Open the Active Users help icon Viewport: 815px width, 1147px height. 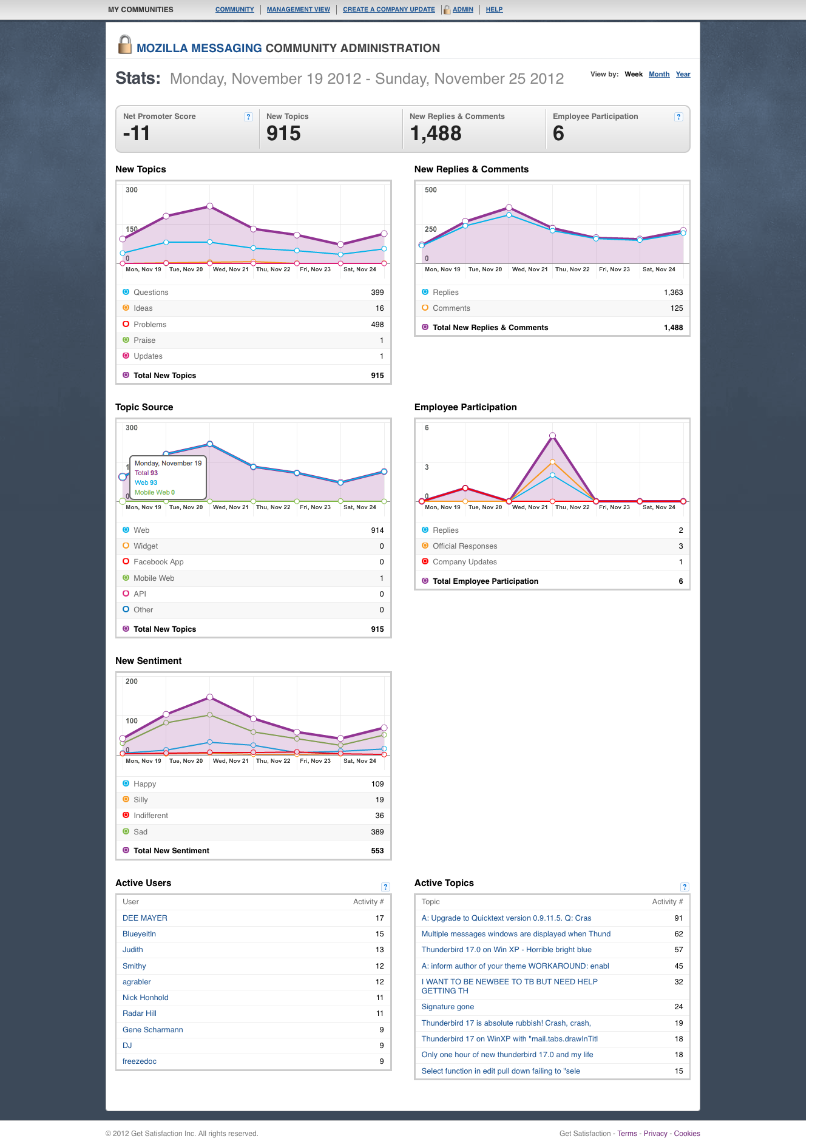385,887
